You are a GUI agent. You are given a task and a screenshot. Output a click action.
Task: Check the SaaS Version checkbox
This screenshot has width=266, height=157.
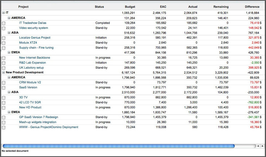click(4, 88)
